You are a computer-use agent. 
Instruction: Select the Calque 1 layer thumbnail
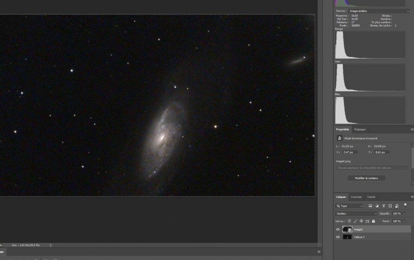[347, 237]
